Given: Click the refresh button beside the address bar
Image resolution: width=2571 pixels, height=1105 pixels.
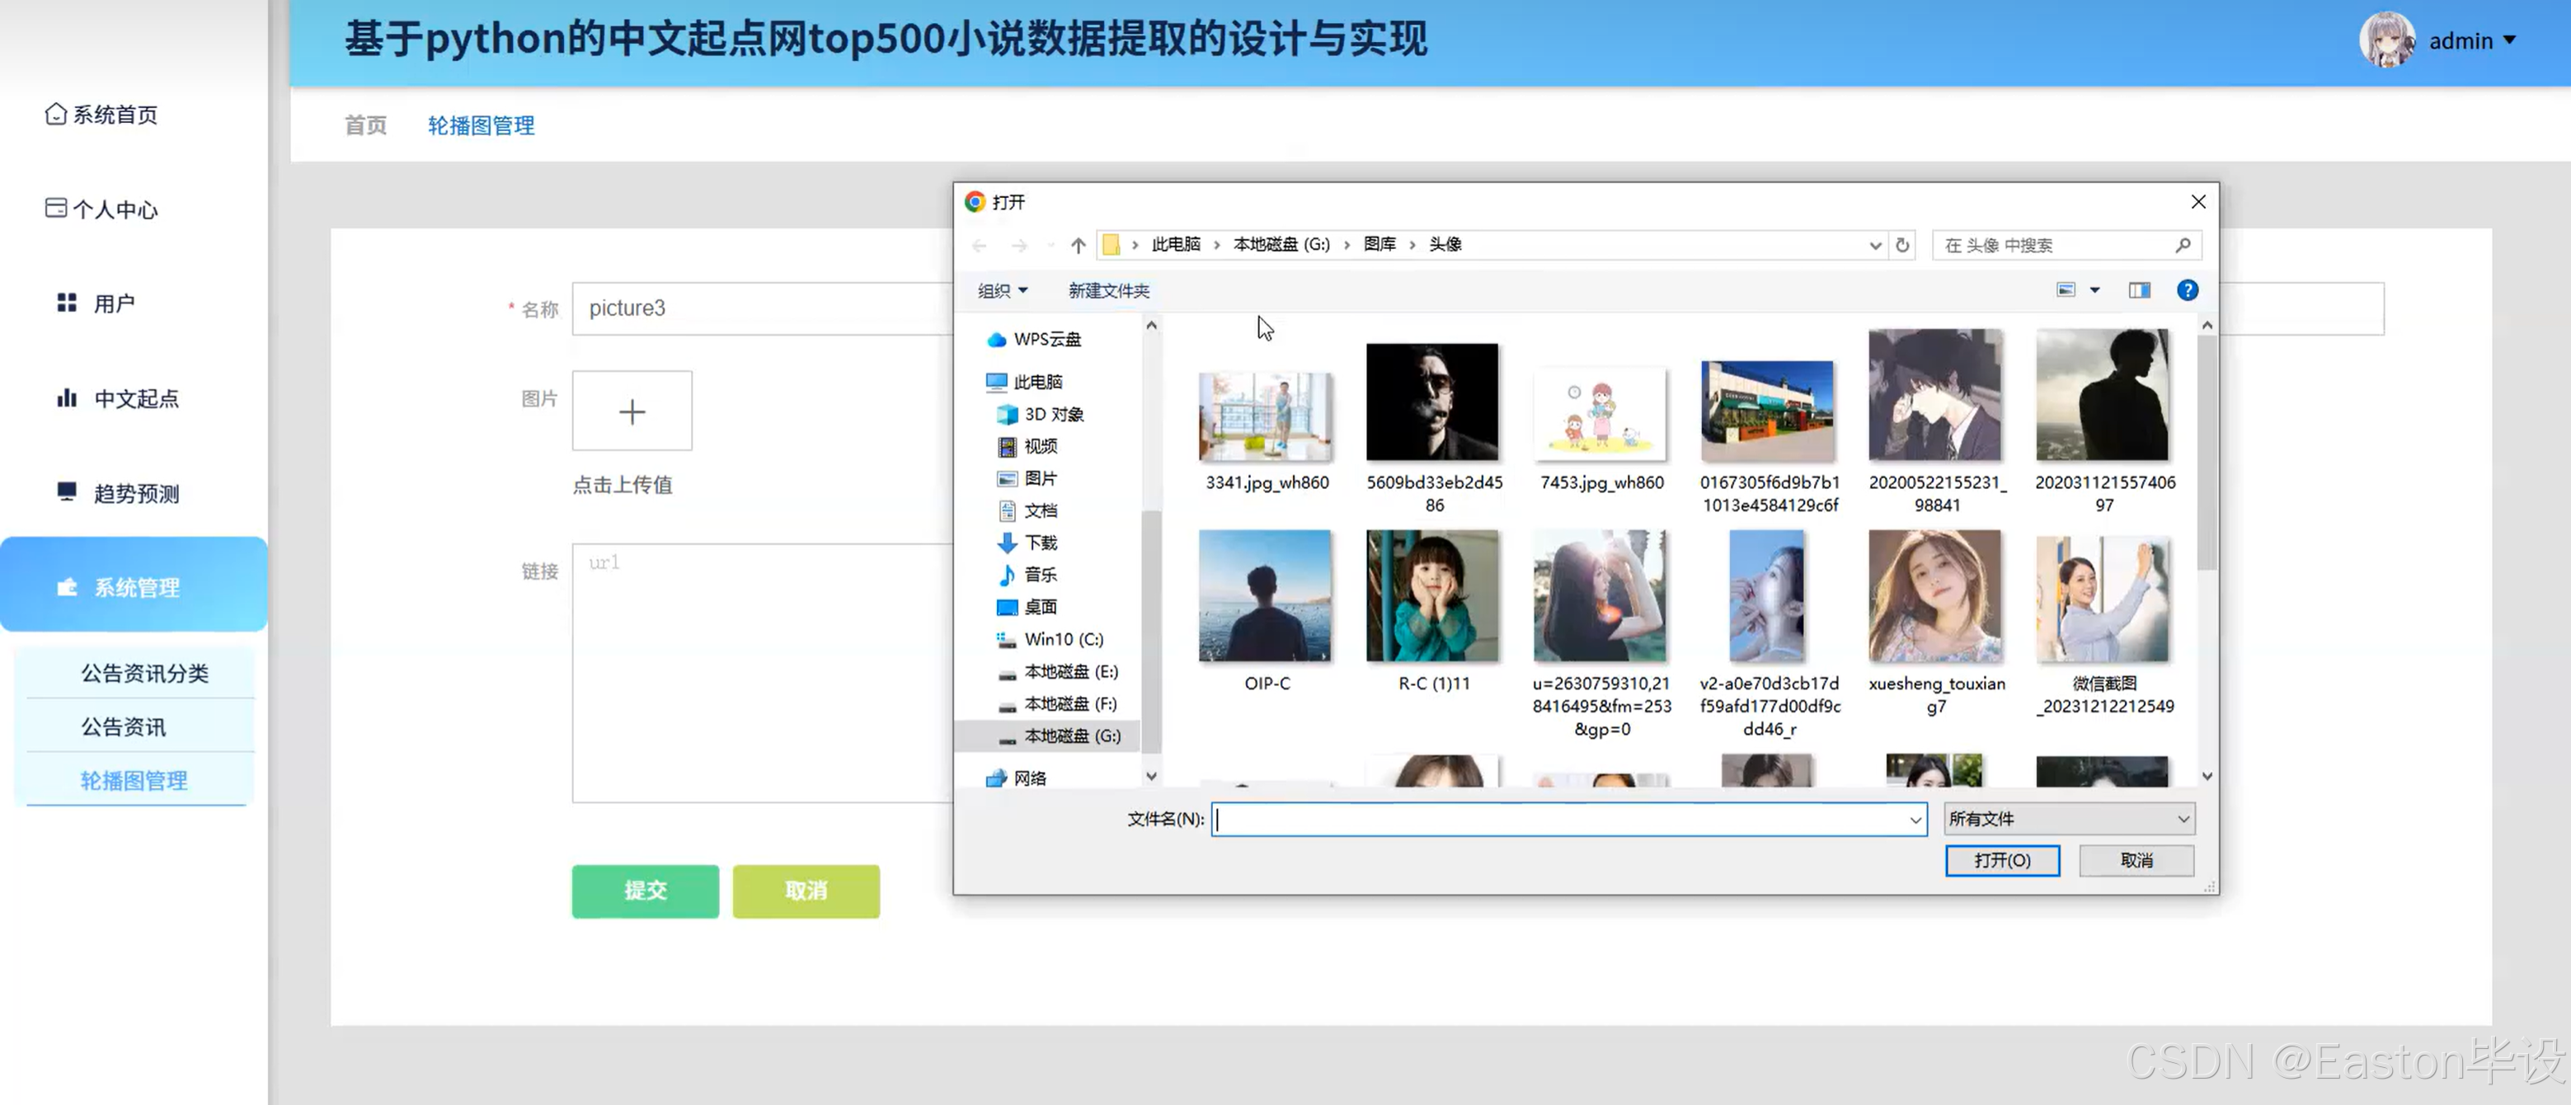Looking at the screenshot, I should click(1902, 245).
